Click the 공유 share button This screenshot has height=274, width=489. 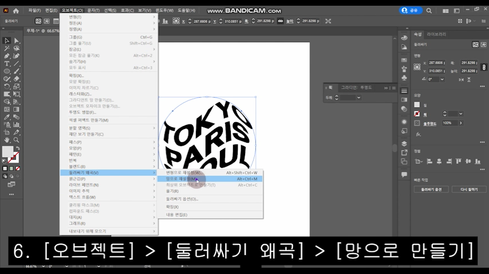click(410, 11)
